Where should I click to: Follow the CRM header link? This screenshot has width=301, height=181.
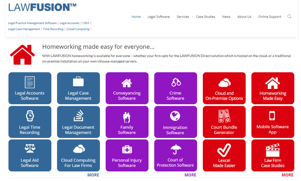[x=86, y=23]
